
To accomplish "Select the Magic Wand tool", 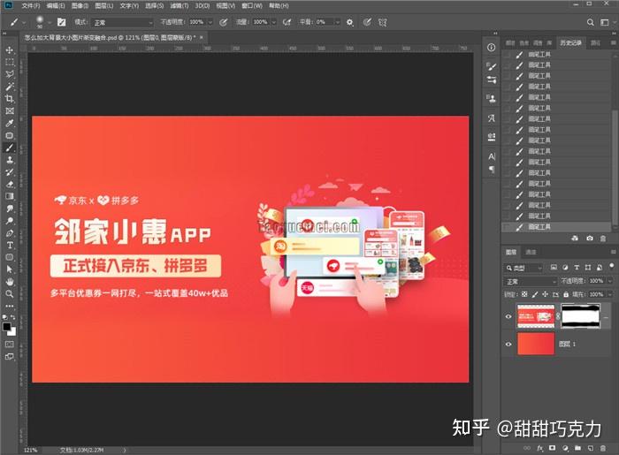I will (x=10, y=87).
